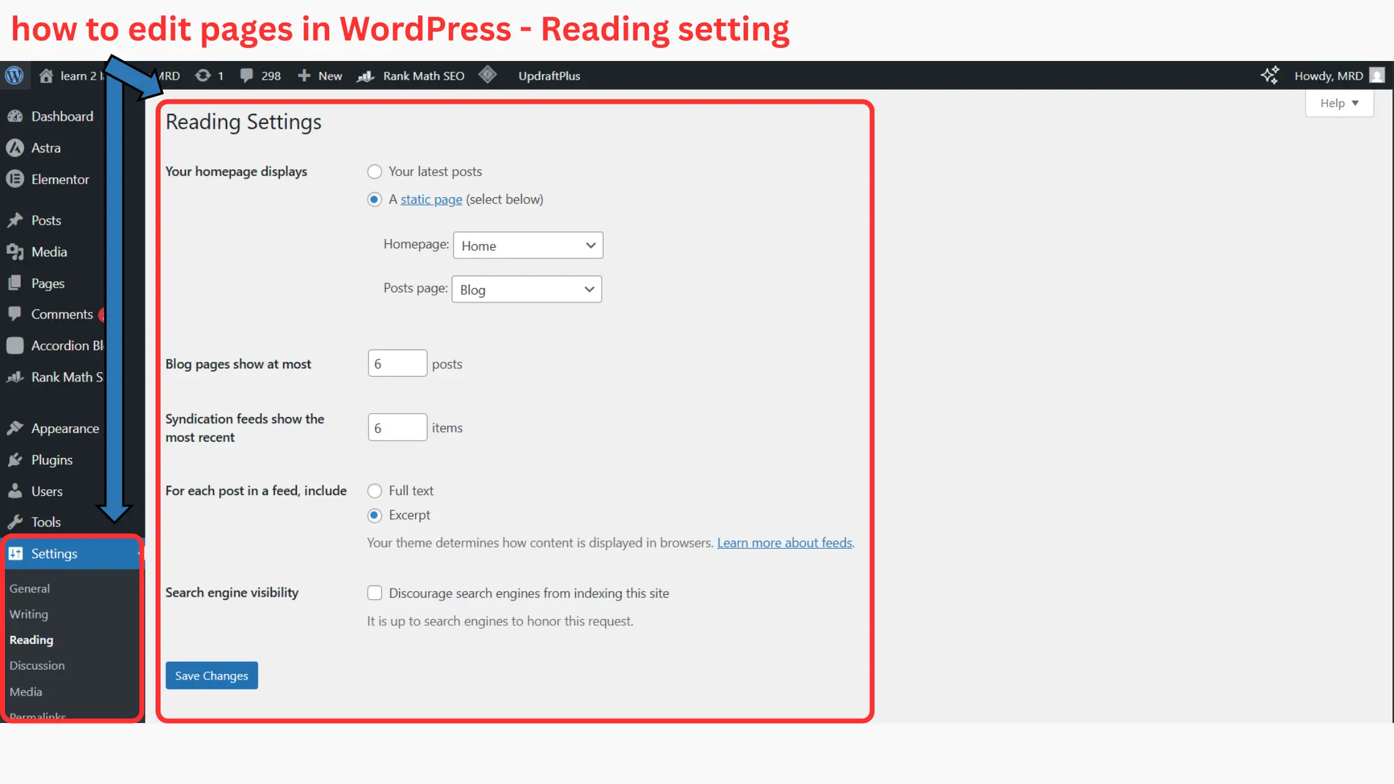The image size is (1394, 784).
Task: Expand the Help dropdown tab
Action: tap(1339, 103)
